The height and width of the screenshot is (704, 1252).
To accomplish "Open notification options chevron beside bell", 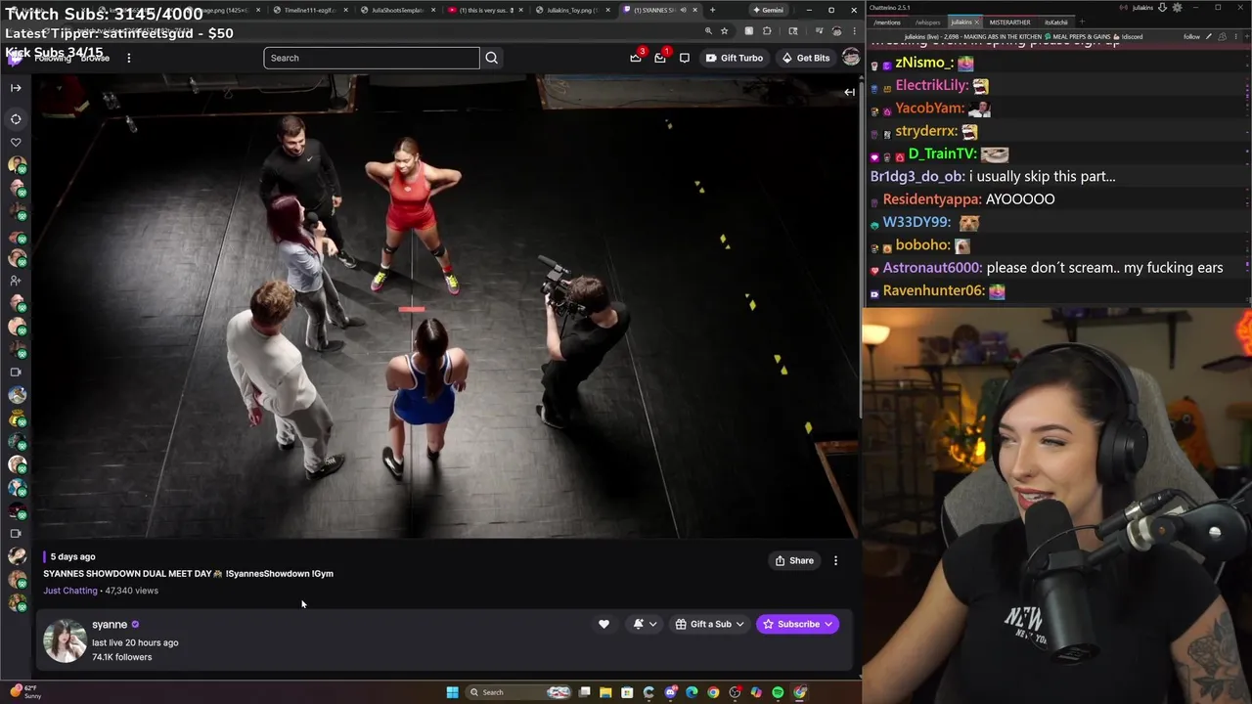I will coord(653,624).
